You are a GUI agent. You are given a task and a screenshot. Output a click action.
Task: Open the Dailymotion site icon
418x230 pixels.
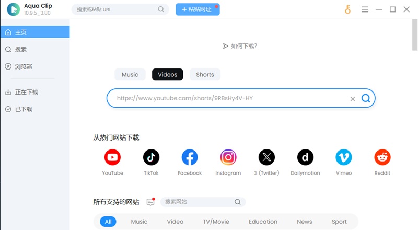click(x=305, y=157)
